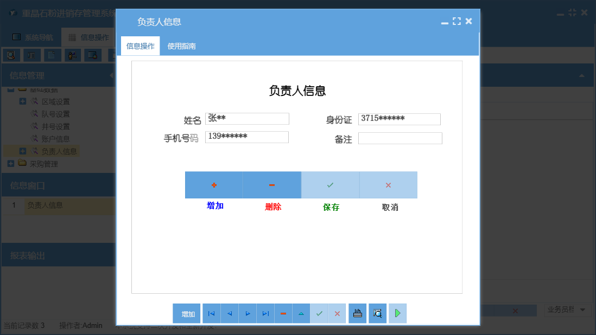This screenshot has width=596, height=335.
Task: Post the record with the navigator checkmark
Action: [319, 313]
